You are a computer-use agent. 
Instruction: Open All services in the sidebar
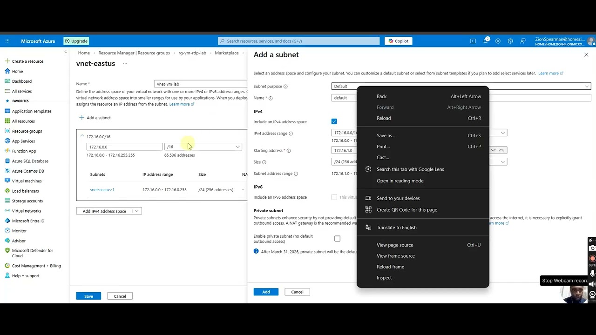(x=21, y=91)
